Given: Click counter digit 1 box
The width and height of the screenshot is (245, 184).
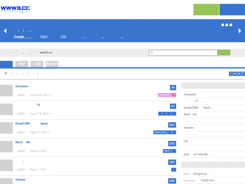Looking at the screenshot, I should coord(231,74).
